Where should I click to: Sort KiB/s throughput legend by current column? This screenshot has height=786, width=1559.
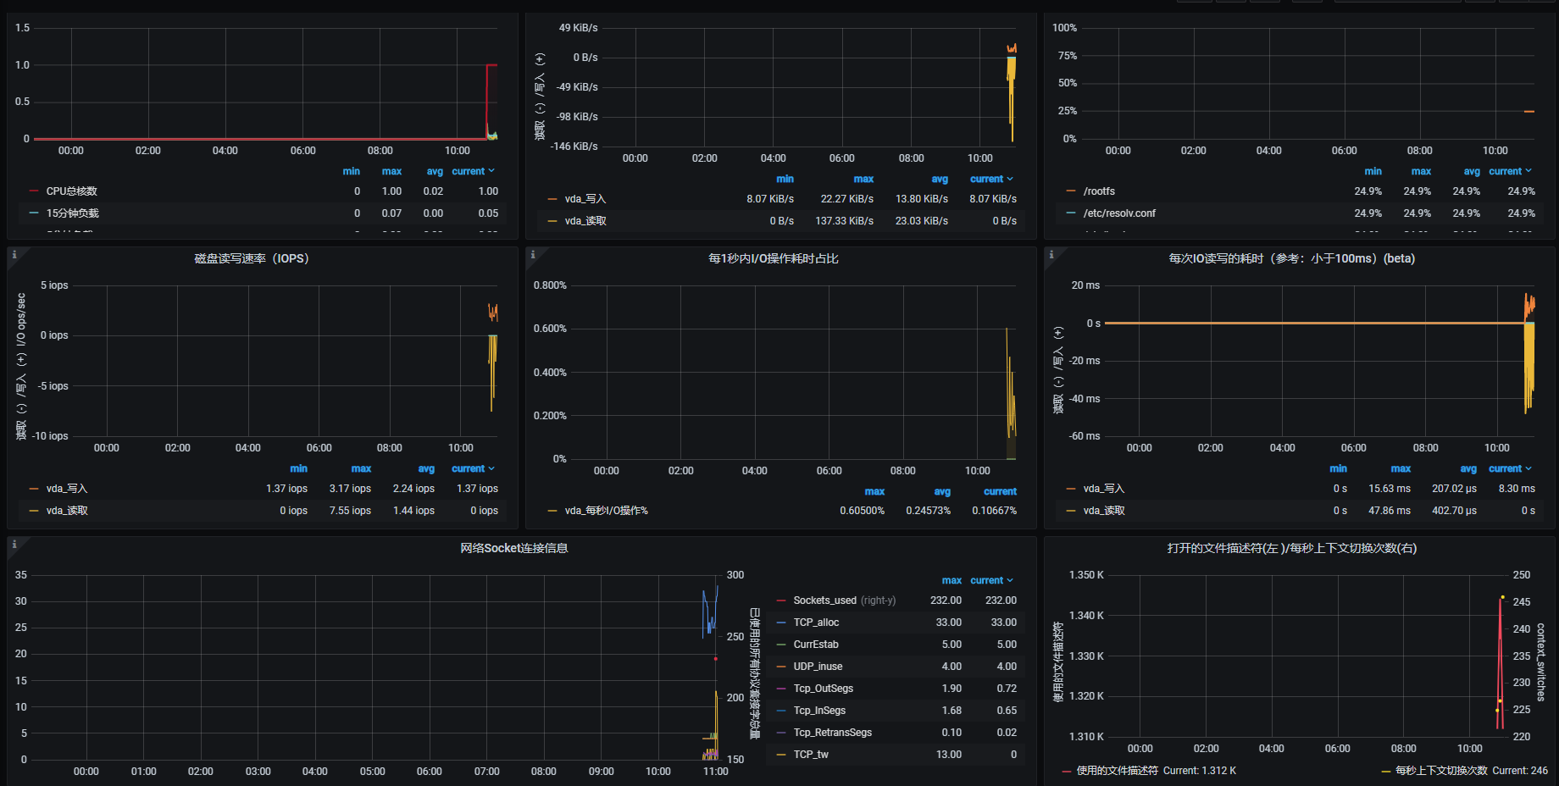pos(991,179)
